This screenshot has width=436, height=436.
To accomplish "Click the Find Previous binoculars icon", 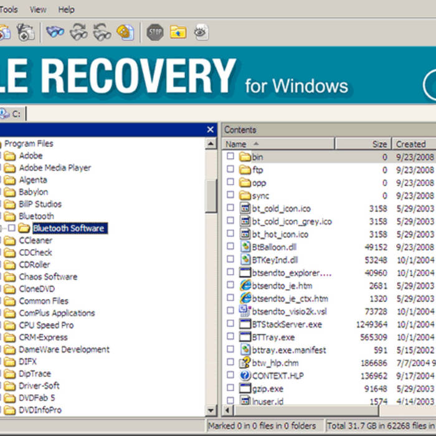I will (x=102, y=32).
